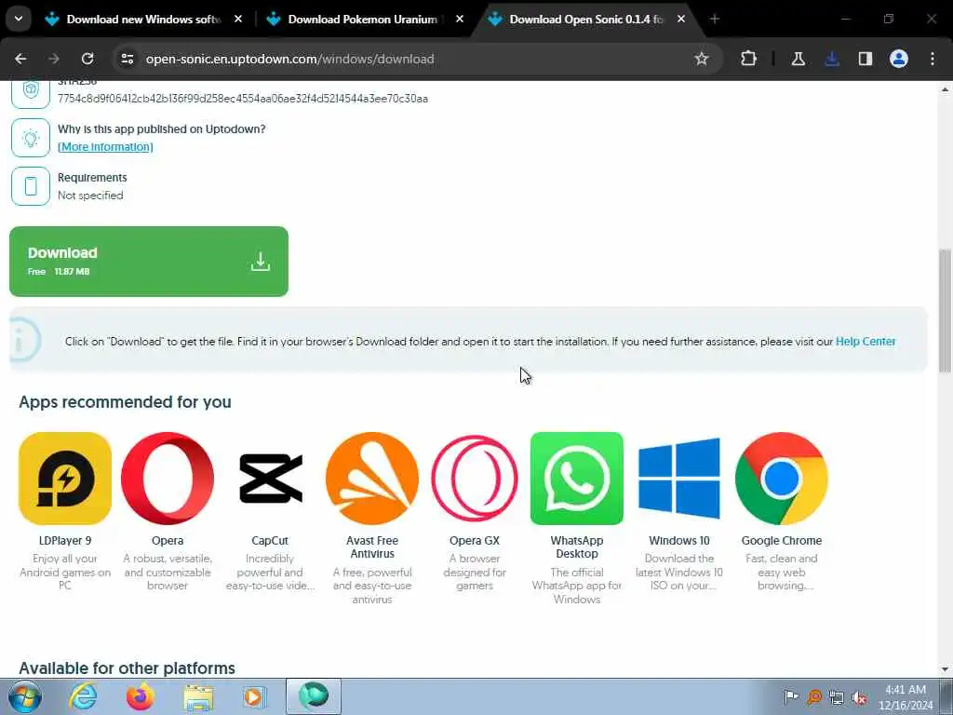The height and width of the screenshot is (715, 953).
Task: Click the address bar URL field
Action: click(416, 59)
